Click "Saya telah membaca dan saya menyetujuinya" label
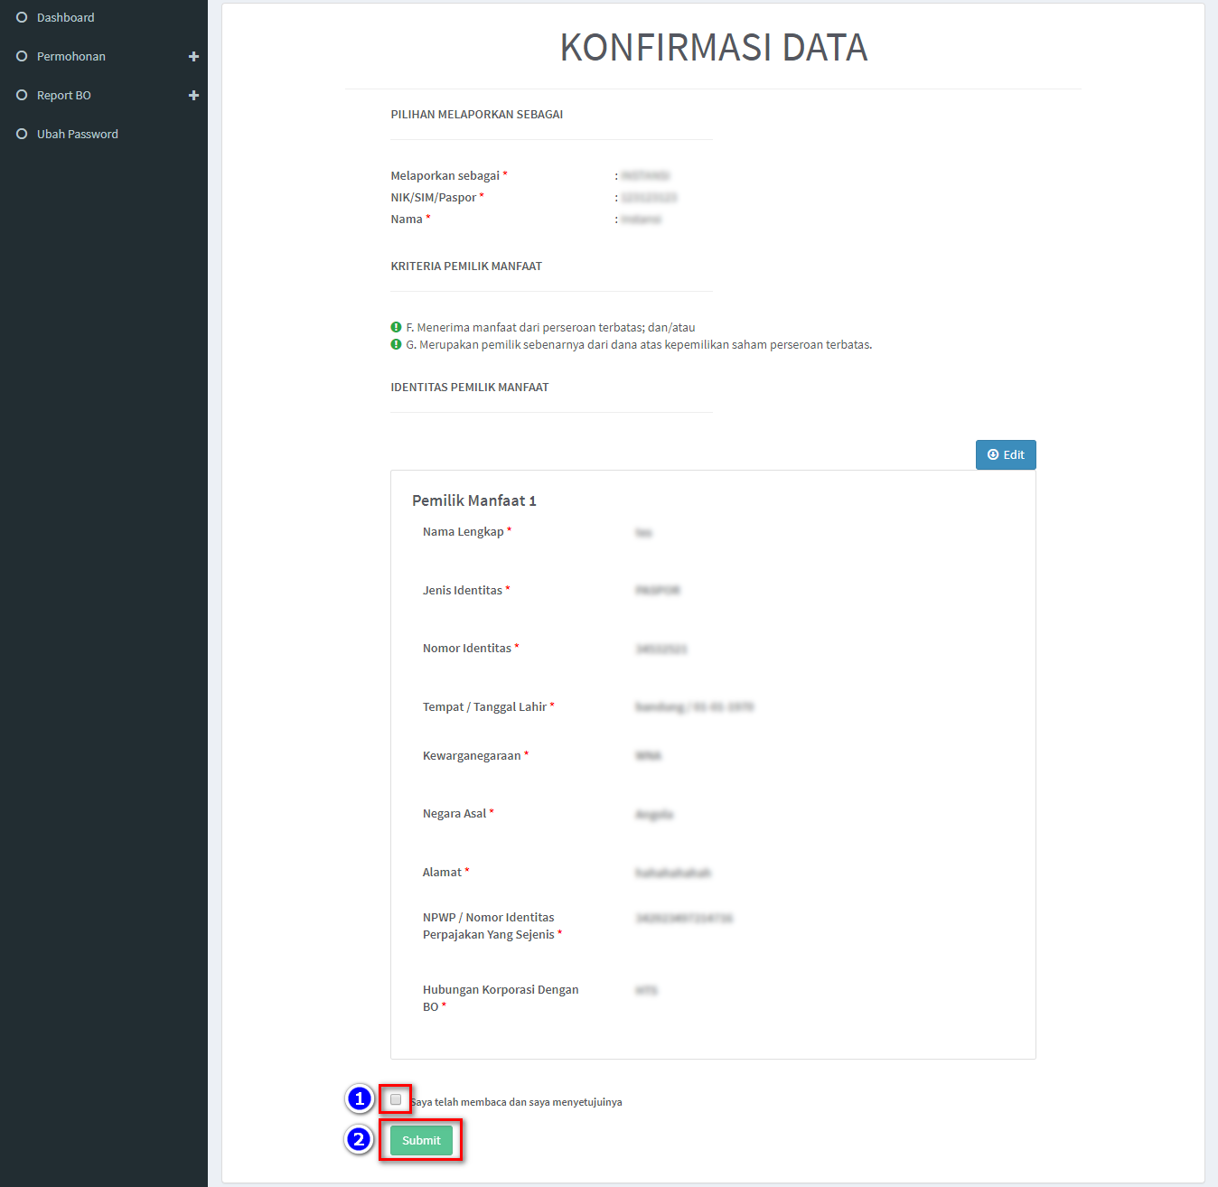 (517, 1102)
